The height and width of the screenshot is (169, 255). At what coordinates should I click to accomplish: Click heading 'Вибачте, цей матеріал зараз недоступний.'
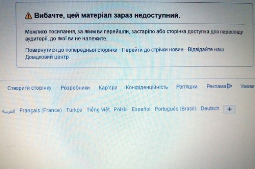point(107,16)
